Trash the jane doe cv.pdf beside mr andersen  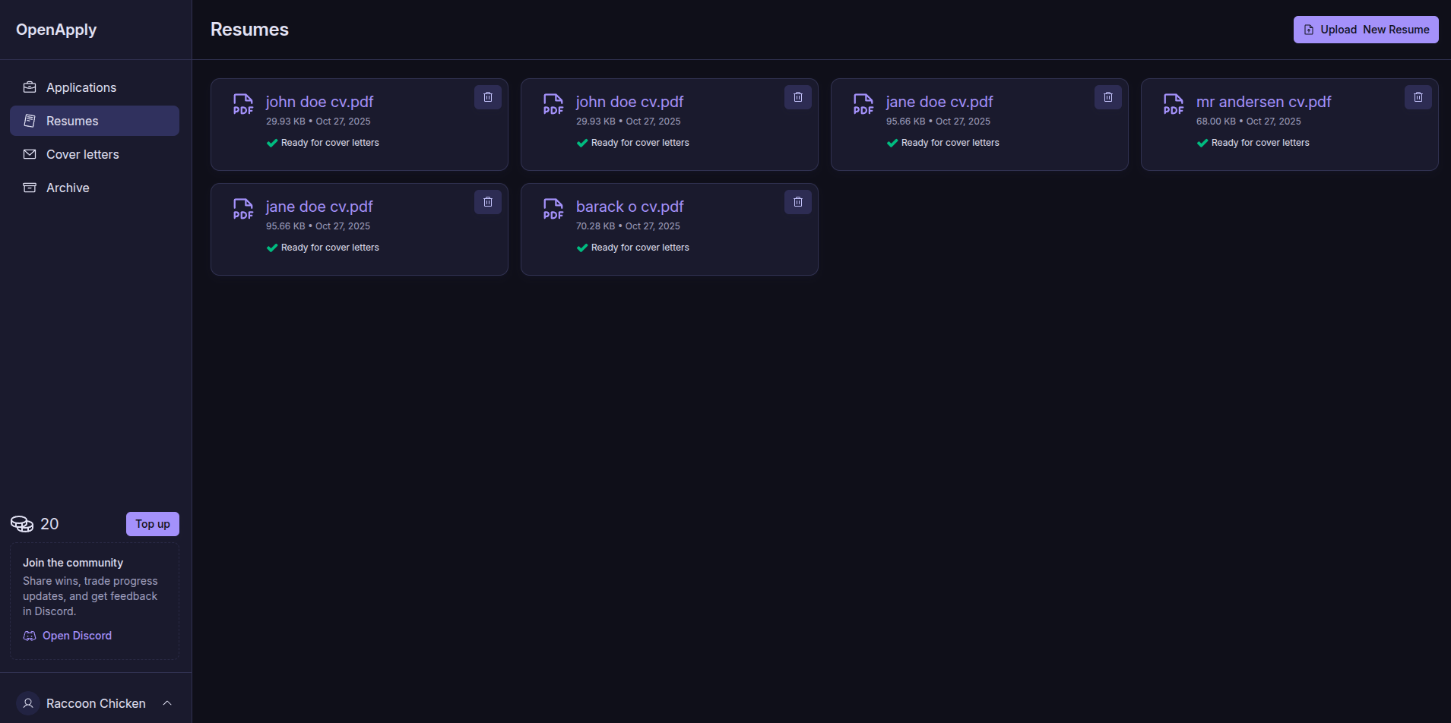(x=1108, y=97)
